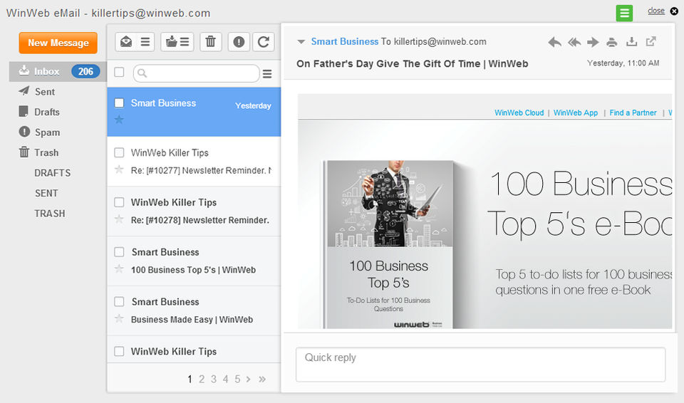Open message in new window icon
The height and width of the screenshot is (403, 684).
(651, 42)
